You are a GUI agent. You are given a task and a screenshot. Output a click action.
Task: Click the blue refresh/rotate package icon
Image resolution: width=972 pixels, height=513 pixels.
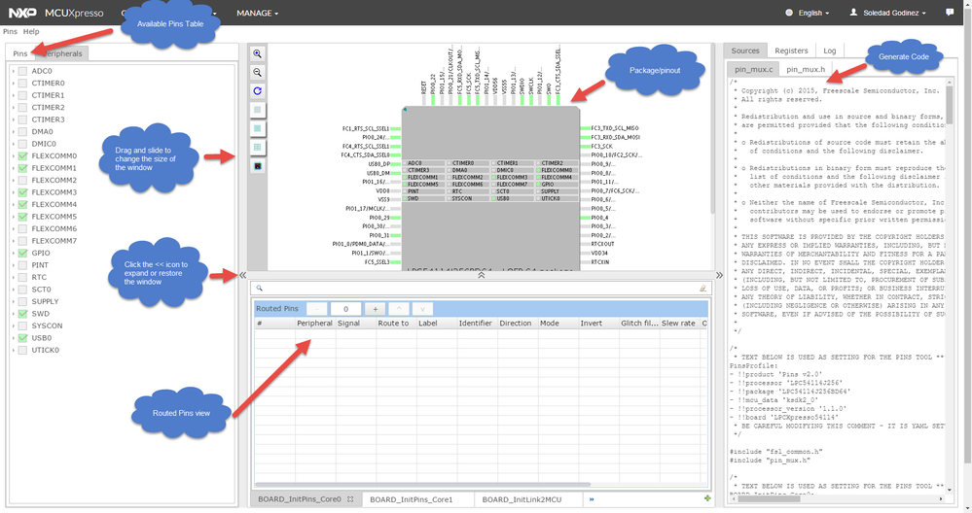click(257, 91)
